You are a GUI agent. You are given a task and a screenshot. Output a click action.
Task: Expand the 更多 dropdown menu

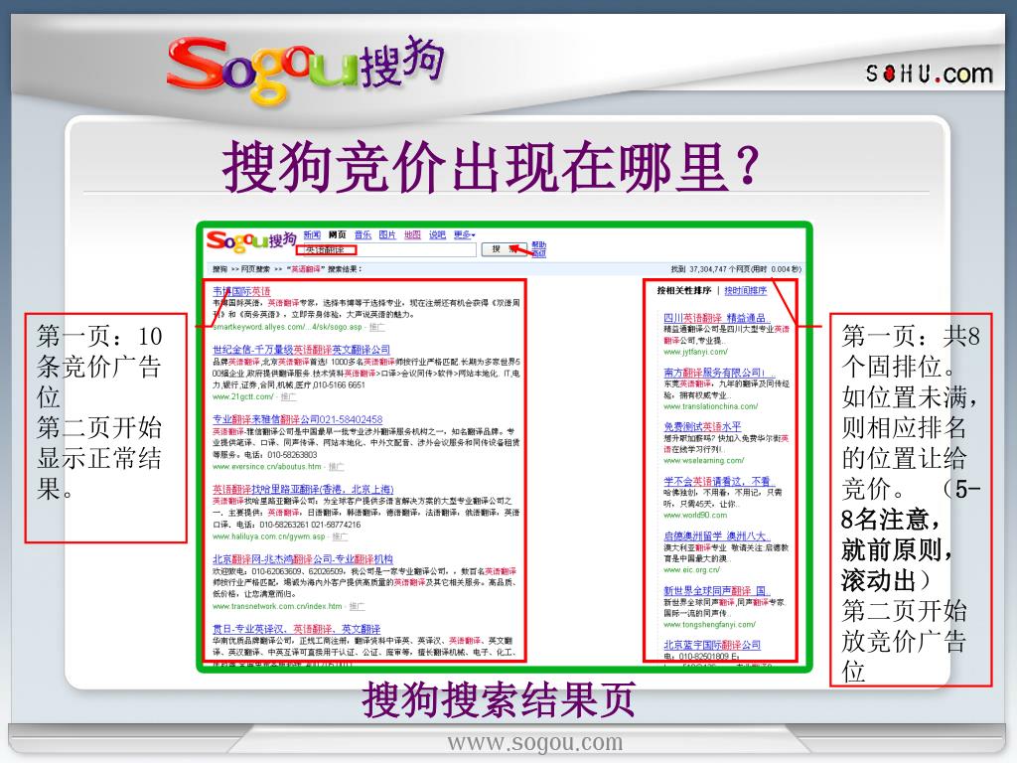(464, 234)
